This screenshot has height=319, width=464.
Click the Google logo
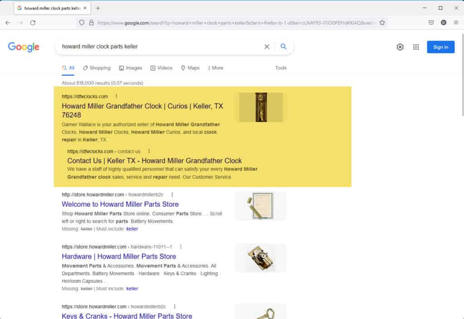[24, 47]
